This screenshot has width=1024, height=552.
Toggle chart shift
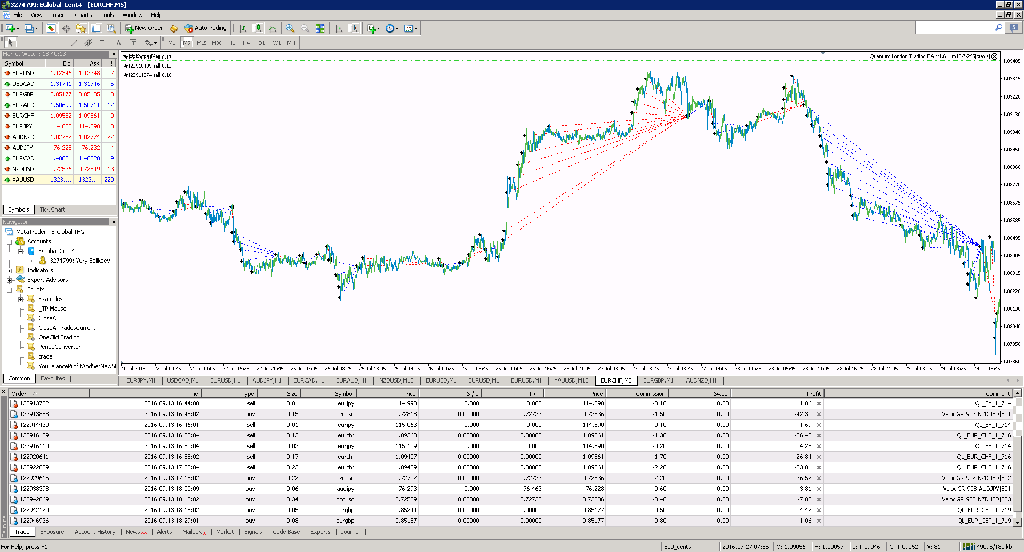click(353, 28)
